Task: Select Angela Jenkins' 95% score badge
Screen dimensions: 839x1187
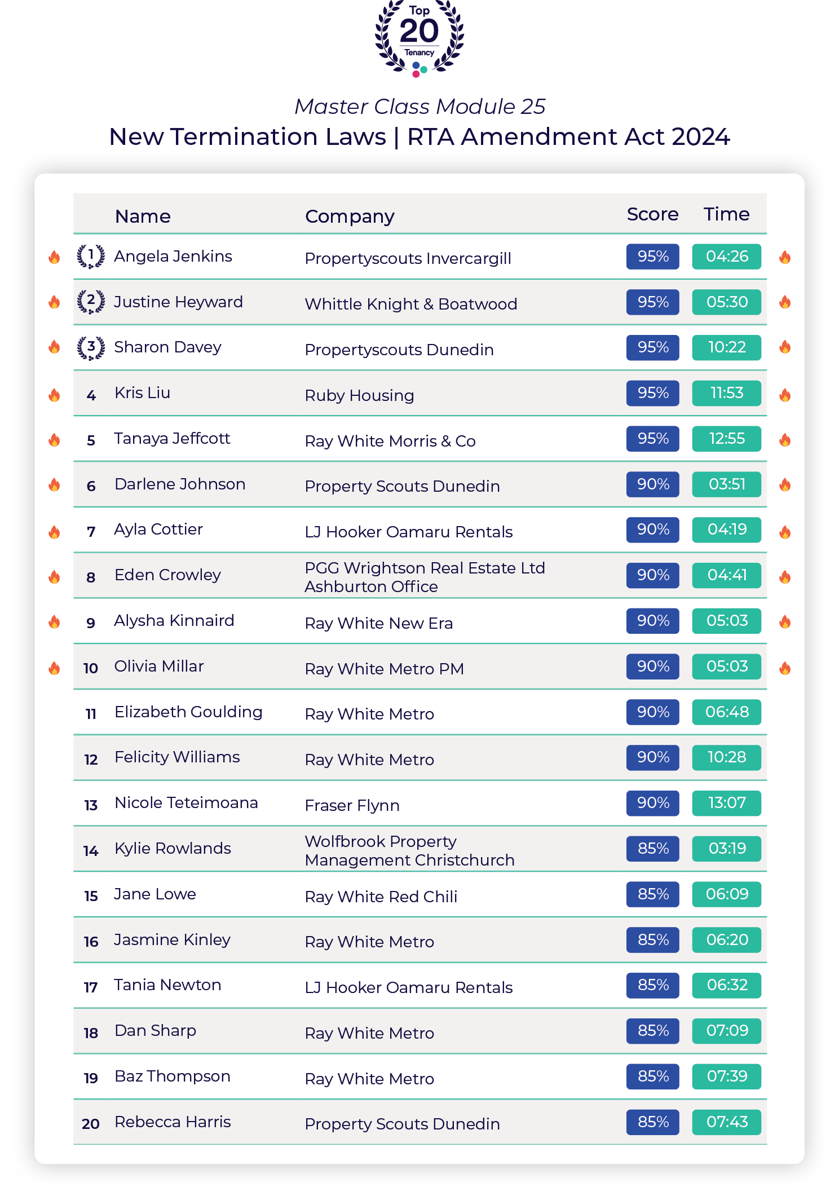Action: pos(652,257)
